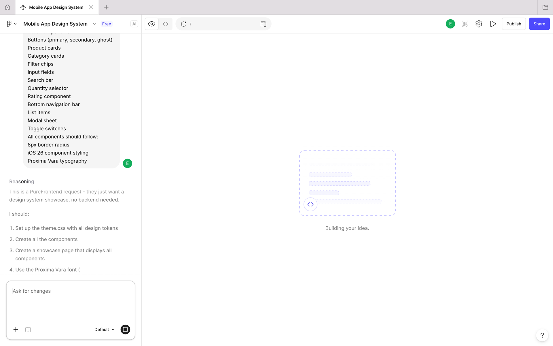Open the help question mark button
The width and height of the screenshot is (553, 346).
coord(542,335)
